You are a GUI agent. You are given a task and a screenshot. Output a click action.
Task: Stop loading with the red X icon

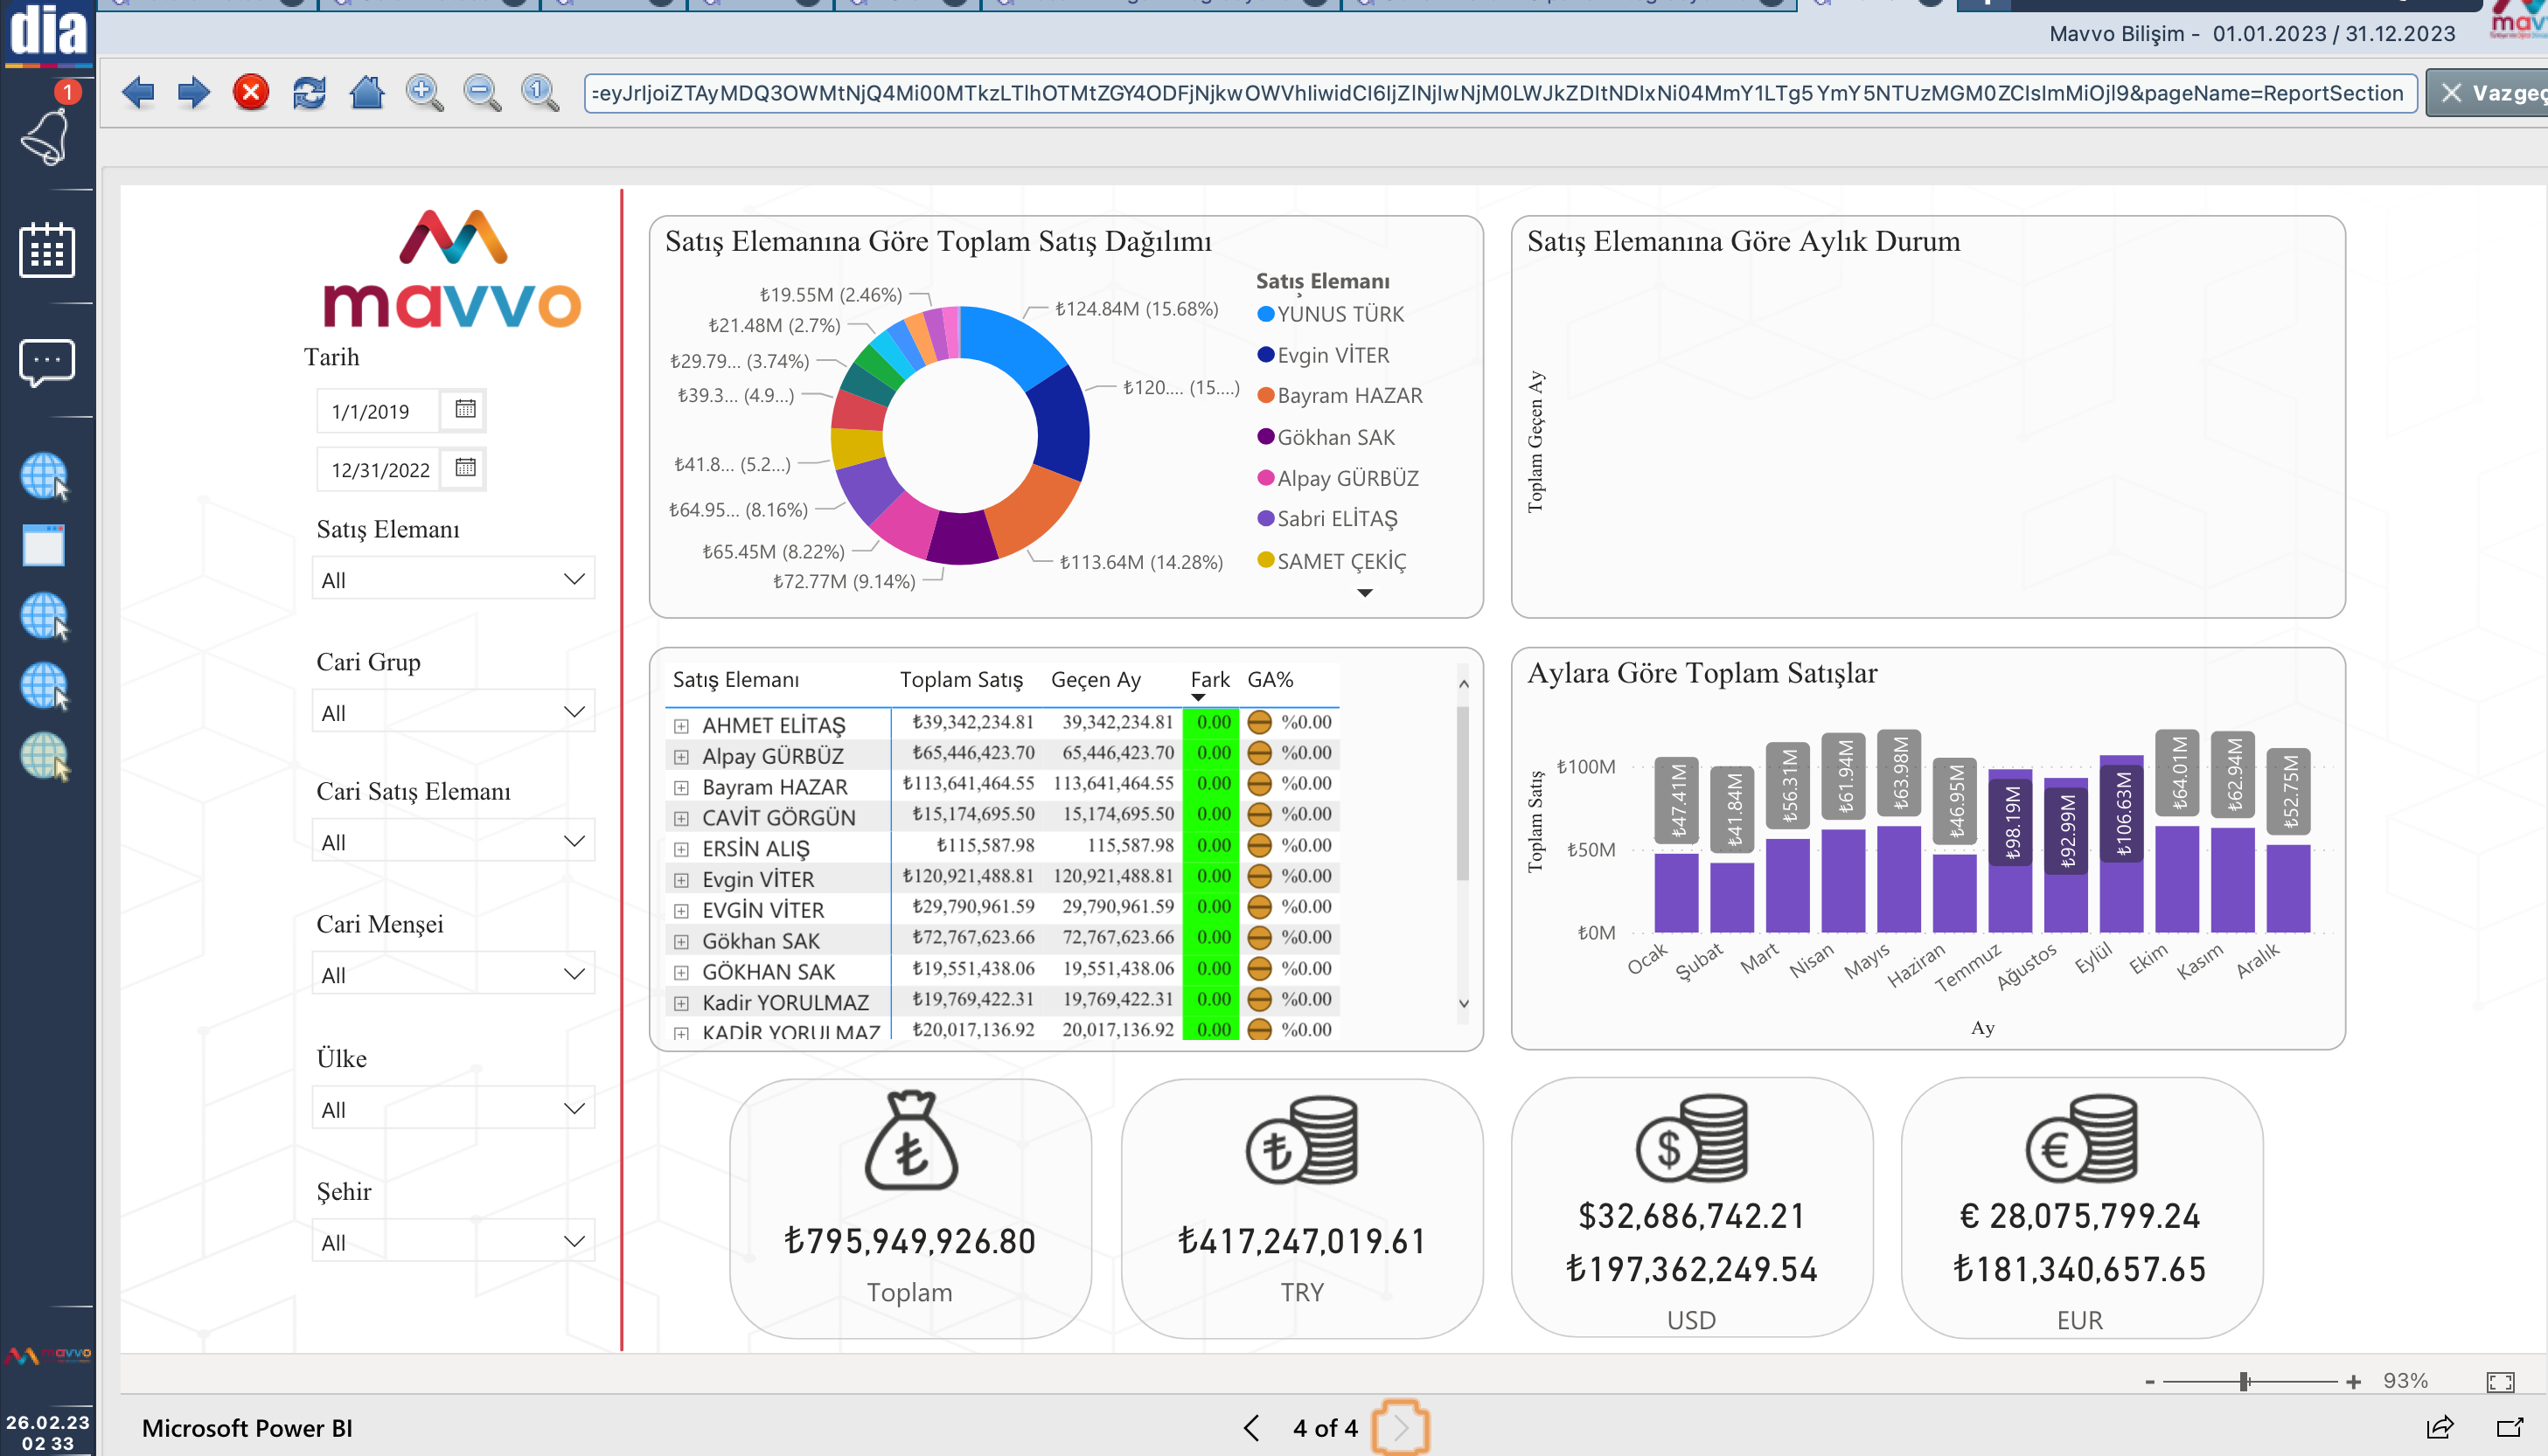coord(251,93)
